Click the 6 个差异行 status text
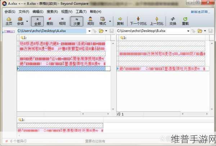This screenshot has height=146, width=216. click(18, 141)
